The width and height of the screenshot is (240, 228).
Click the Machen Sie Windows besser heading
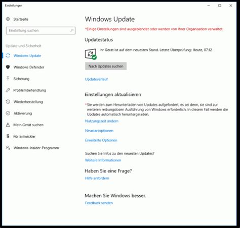pos(115,196)
